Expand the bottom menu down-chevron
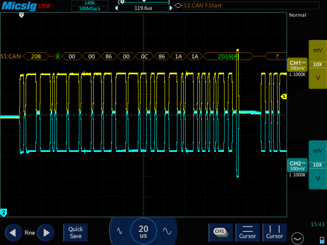The height and width of the screenshot is (245, 327). 298,238
